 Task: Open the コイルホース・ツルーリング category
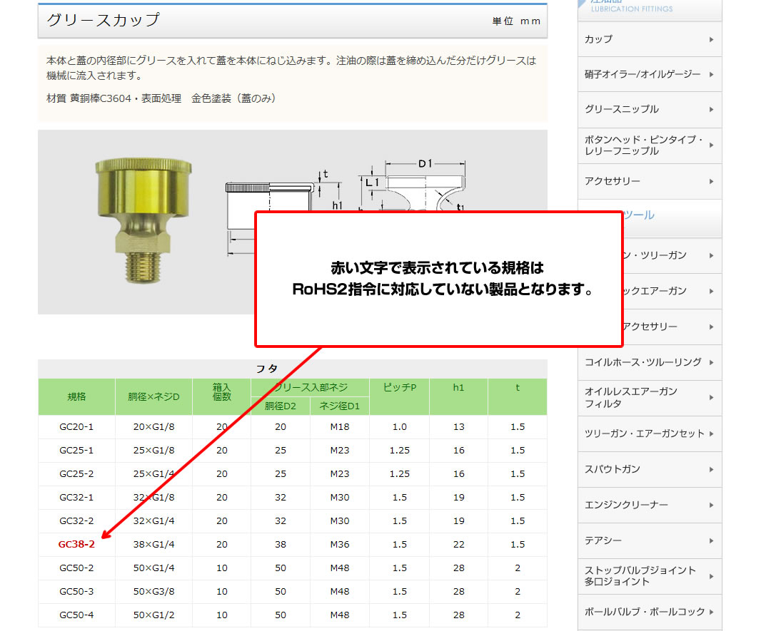coord(649,362)
